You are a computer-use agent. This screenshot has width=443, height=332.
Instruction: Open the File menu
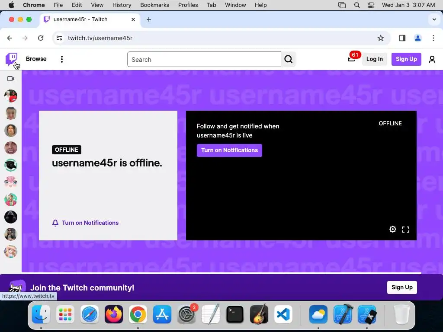click(x=58, y=5)
